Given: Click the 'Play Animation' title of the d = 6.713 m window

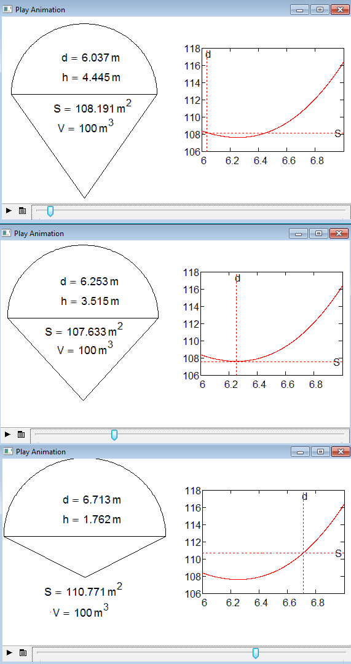Looking at the screenshot, I should (41, 452).
